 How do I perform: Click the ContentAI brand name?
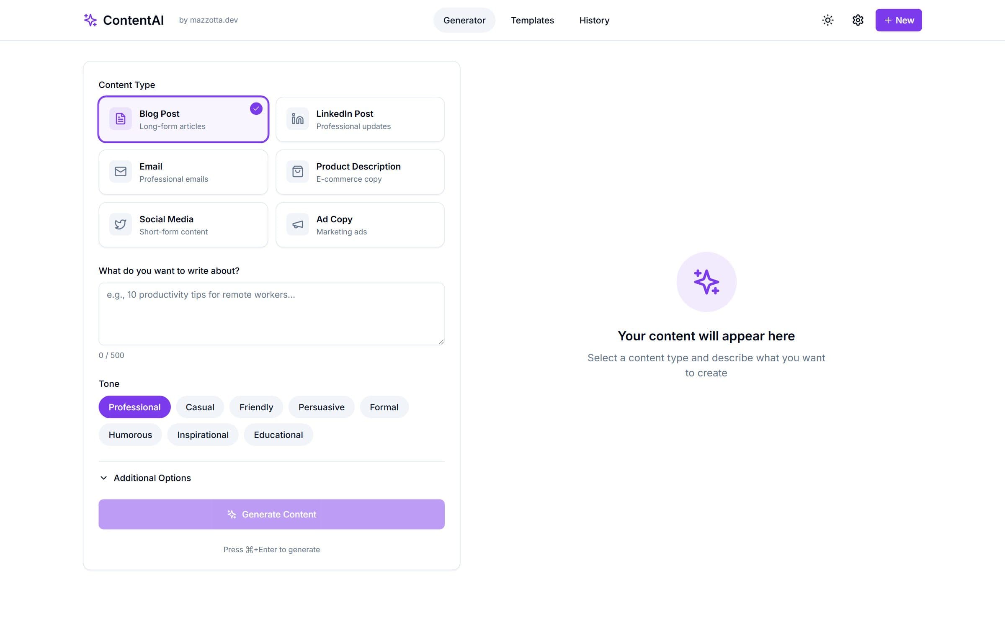pos(133,20)
